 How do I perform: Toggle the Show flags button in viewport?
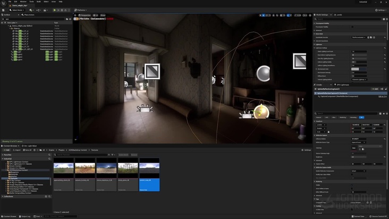coord(103,15)
